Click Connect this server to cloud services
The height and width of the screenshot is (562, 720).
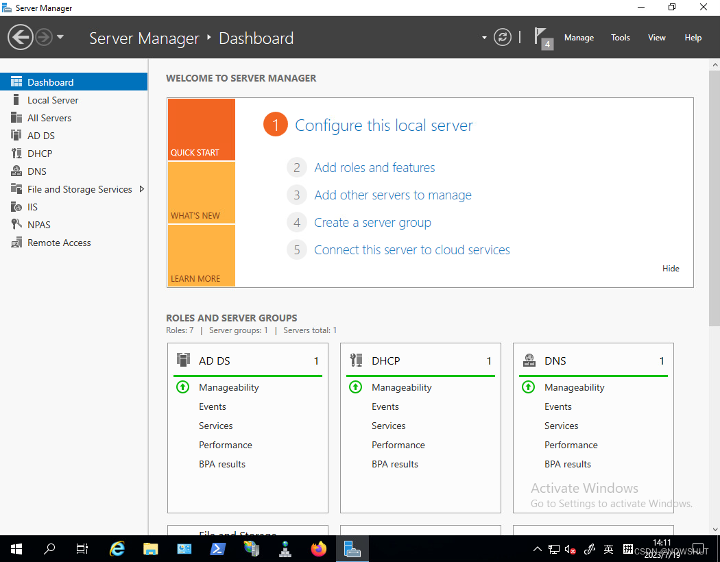click(412, 250)
